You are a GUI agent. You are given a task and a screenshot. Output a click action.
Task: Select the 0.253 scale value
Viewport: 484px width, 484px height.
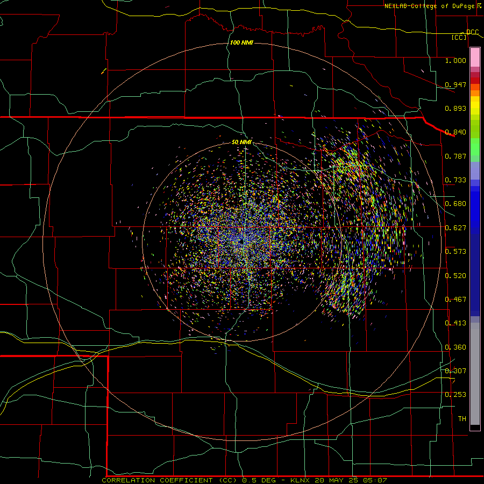[x=455, y=395]
